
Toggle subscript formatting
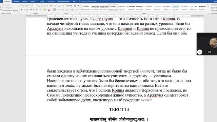pyautogui.click(x=34, y=10)
